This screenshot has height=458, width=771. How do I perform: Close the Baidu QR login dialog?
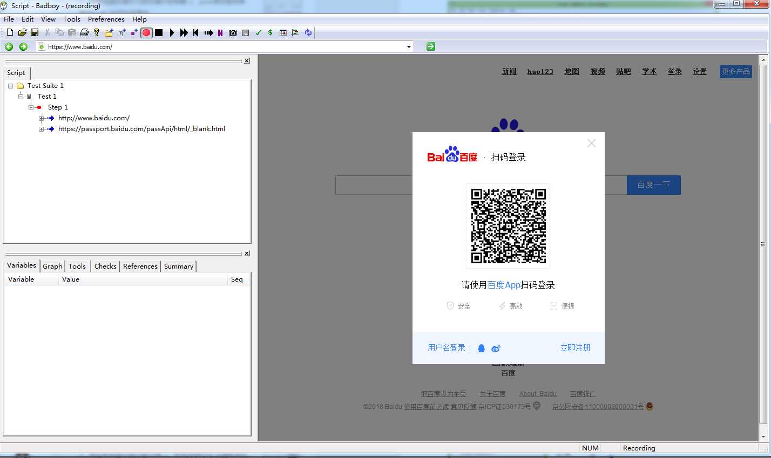[x=592, y=143]
